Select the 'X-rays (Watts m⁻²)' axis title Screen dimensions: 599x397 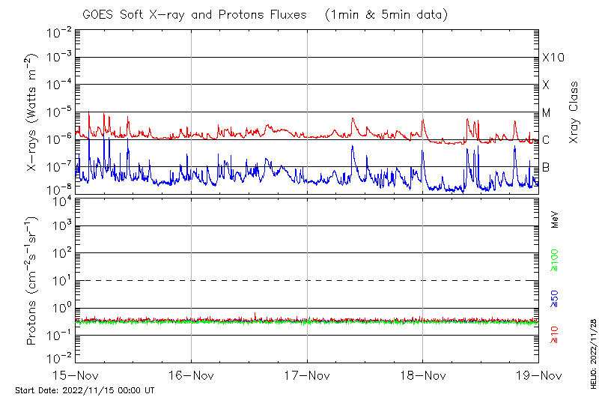[x=32, y=112]
